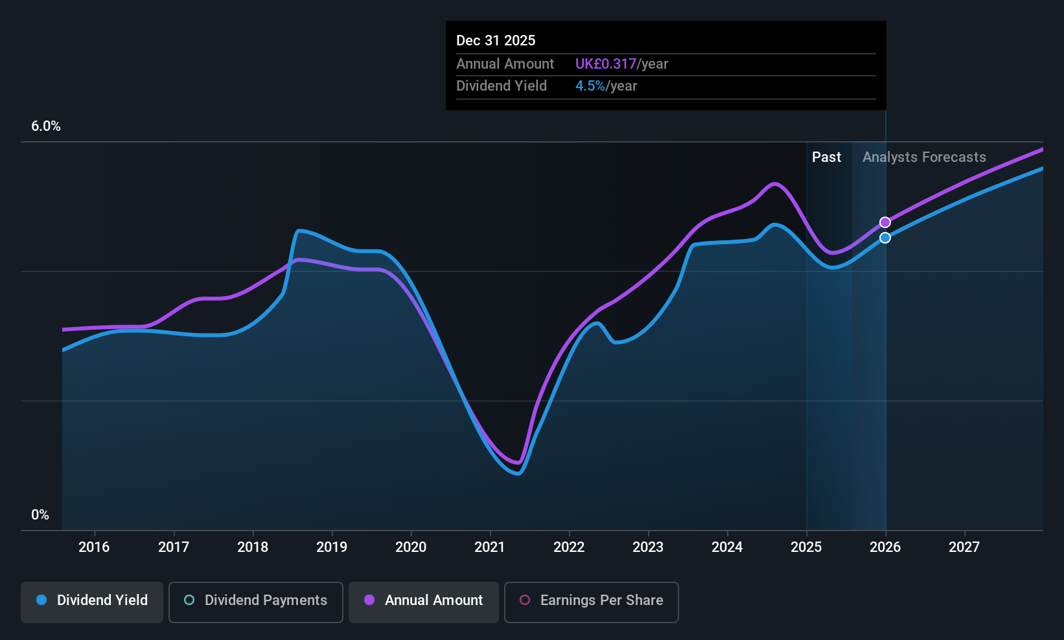Click the UK£0.317 annual amount in tooltip

(606, 63)
